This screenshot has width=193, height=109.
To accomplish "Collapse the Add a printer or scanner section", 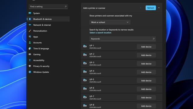I will tap(159, 8).
